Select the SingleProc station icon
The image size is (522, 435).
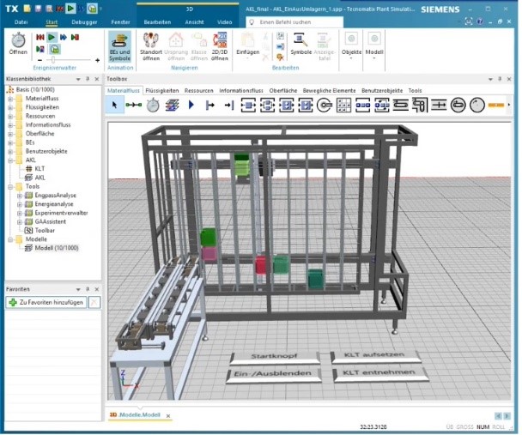pyautogui.click(x=248, y=106)
